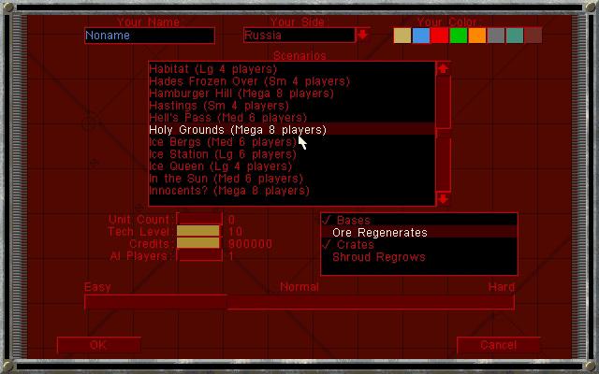The image size is (599, 374).
Task: Toggle the Ore Regenerates option
Action: coord(419,233)
